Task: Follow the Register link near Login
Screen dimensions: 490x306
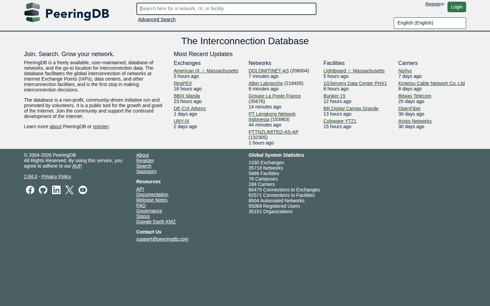Action: point(433,4)
